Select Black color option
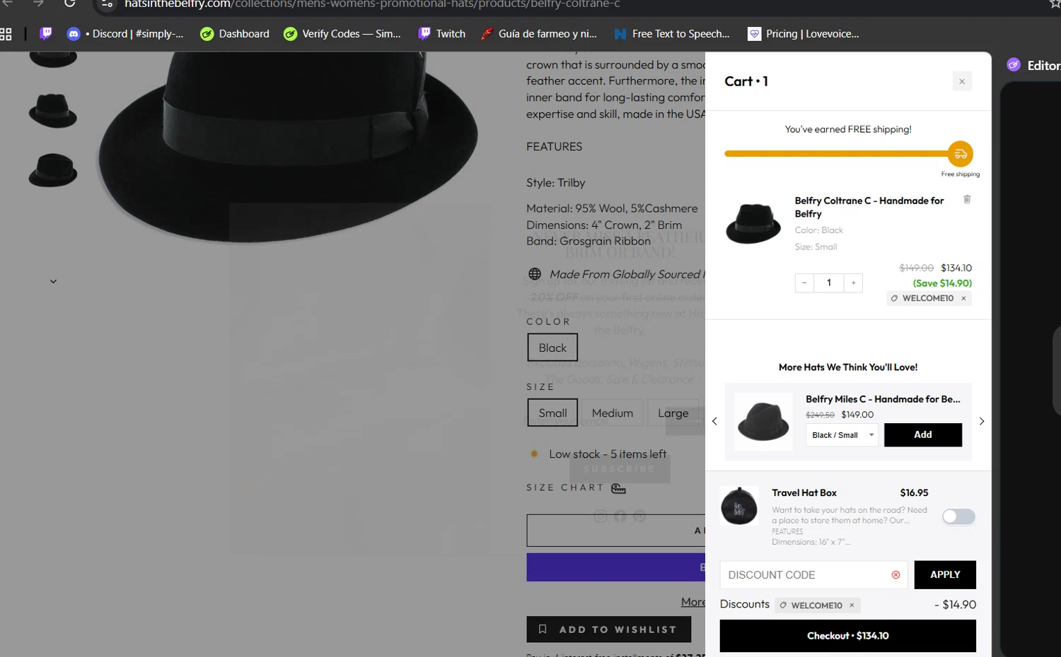Image resolution: width=1061 pixels, height=657 pixels. 552,348
